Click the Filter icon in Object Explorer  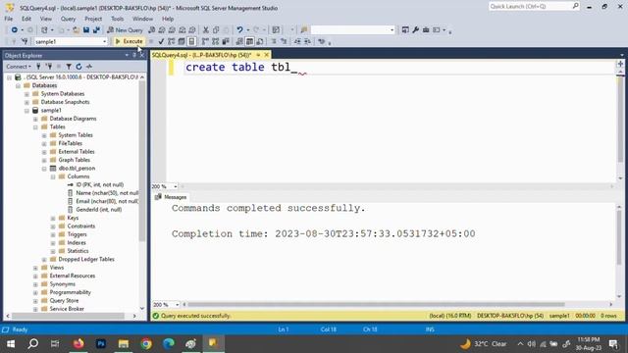point(69,67)
